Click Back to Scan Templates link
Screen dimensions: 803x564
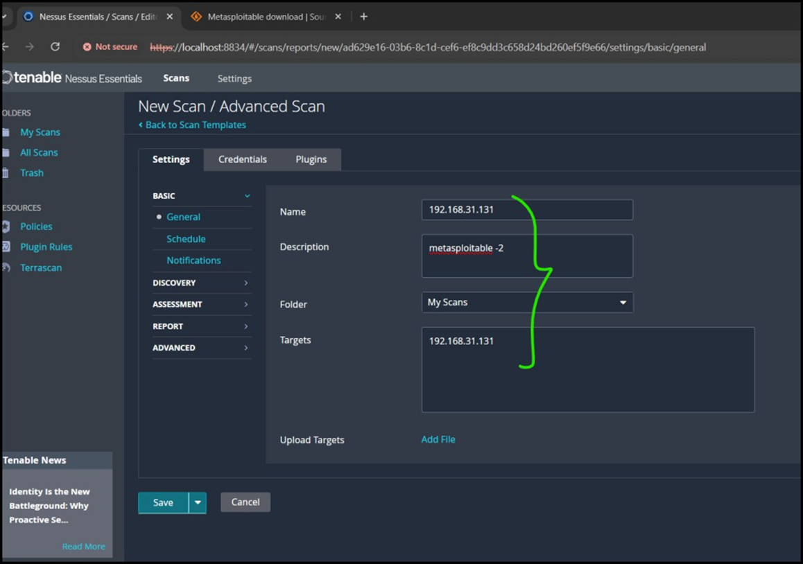pos(192,125)
